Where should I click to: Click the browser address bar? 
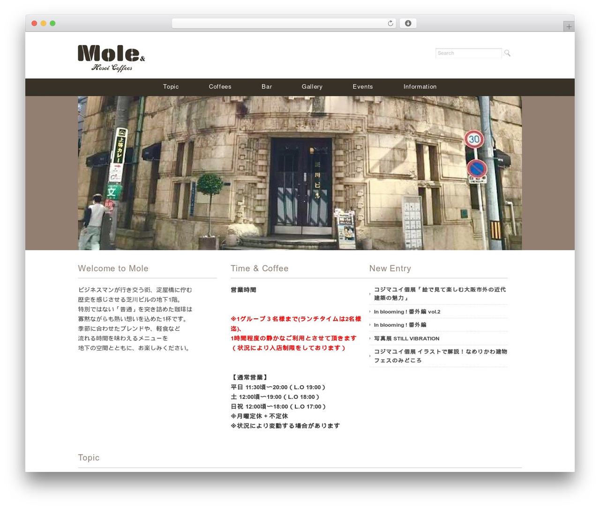point(284,23)
